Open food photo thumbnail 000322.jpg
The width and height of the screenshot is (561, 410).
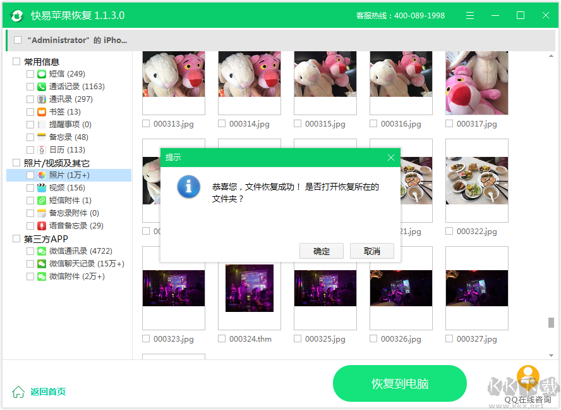[x=476, y=180]
